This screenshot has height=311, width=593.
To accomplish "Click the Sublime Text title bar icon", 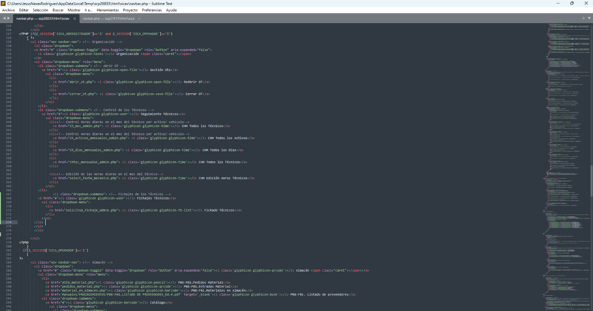I will [3, 3].
